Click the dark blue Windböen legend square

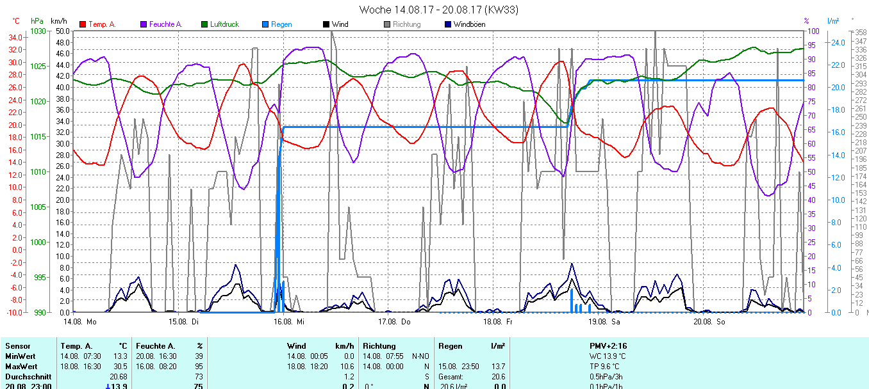point(448,24)
